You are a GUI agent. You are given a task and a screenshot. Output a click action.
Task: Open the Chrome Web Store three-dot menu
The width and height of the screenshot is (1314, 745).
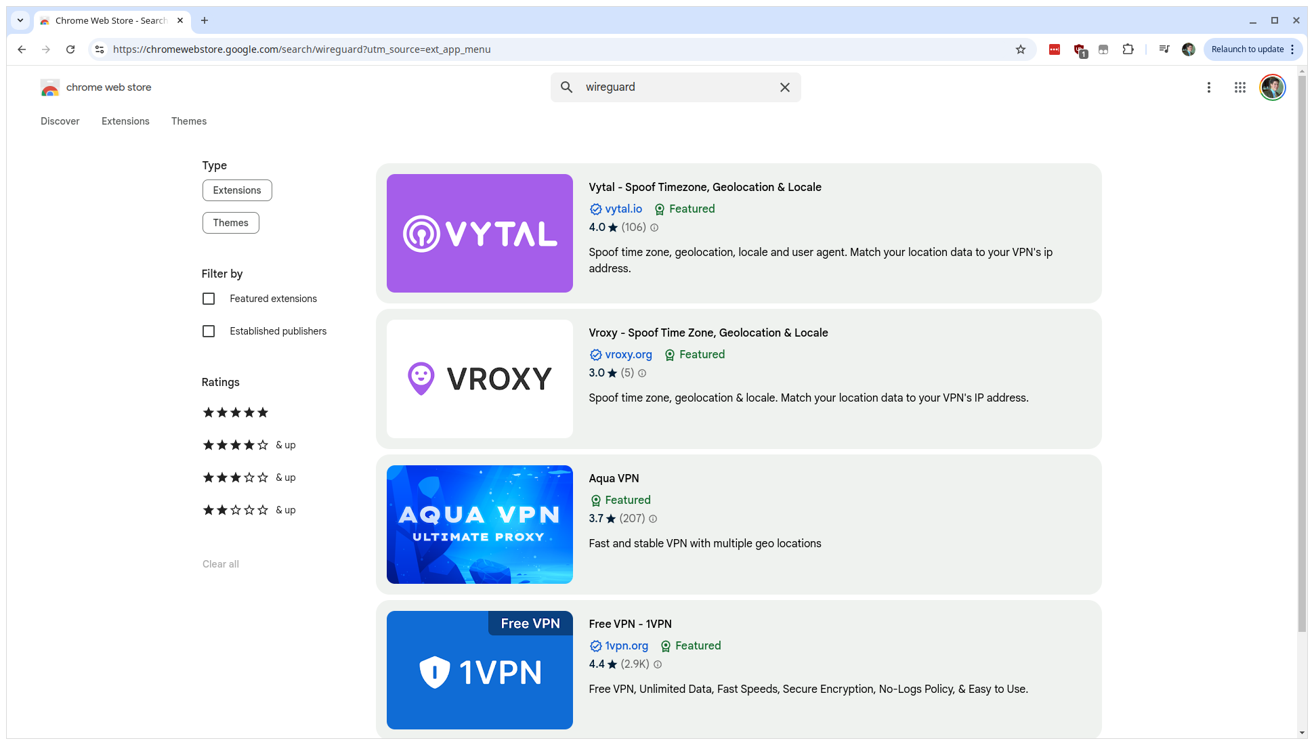pyautogui.click(x=1208, y=87)
